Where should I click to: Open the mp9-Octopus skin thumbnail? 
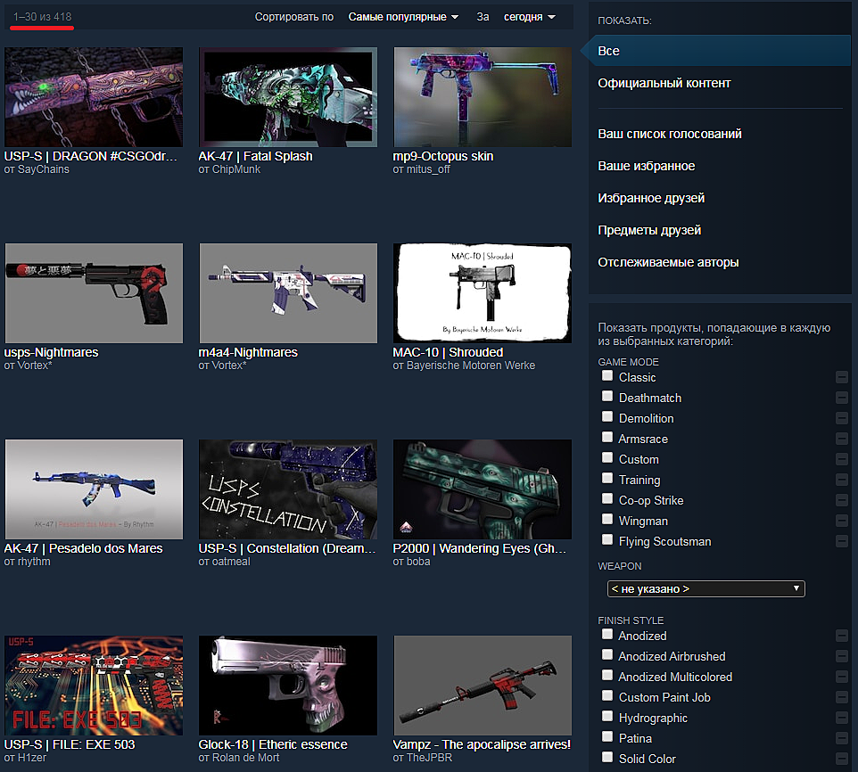483,97
